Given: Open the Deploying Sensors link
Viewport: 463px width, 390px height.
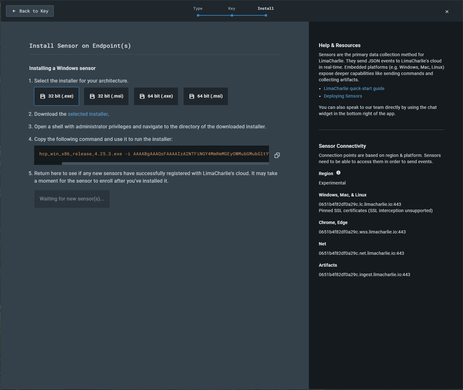Looking at the screenshot, I should click(x=343, y=96).
